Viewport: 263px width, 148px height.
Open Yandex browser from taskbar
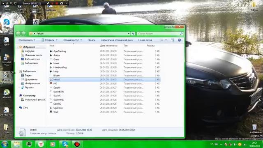(x=41, y=144)
